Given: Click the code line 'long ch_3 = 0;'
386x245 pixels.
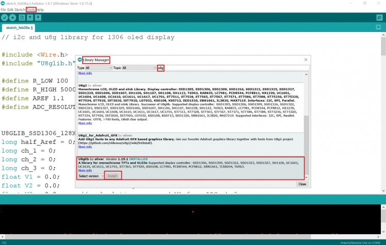Looking at the screenshot, I should point(28,168).
